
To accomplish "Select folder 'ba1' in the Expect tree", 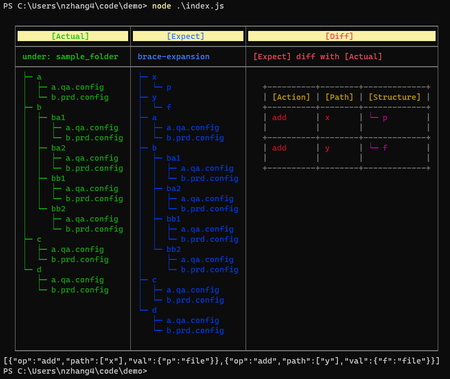I will (x=173, y=158).
